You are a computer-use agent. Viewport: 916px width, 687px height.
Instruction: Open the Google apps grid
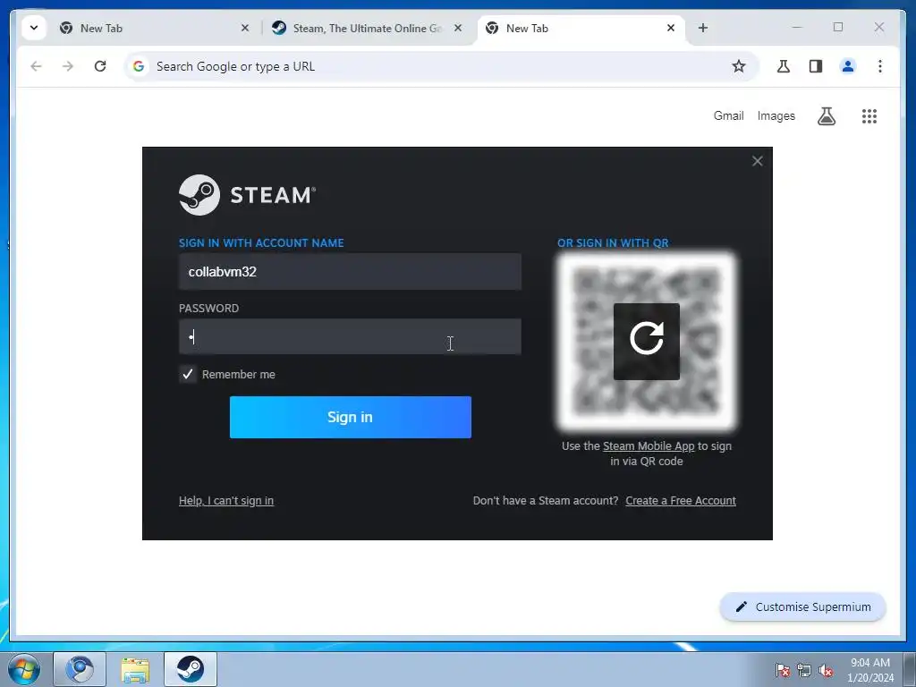click(x=869, y=116)
